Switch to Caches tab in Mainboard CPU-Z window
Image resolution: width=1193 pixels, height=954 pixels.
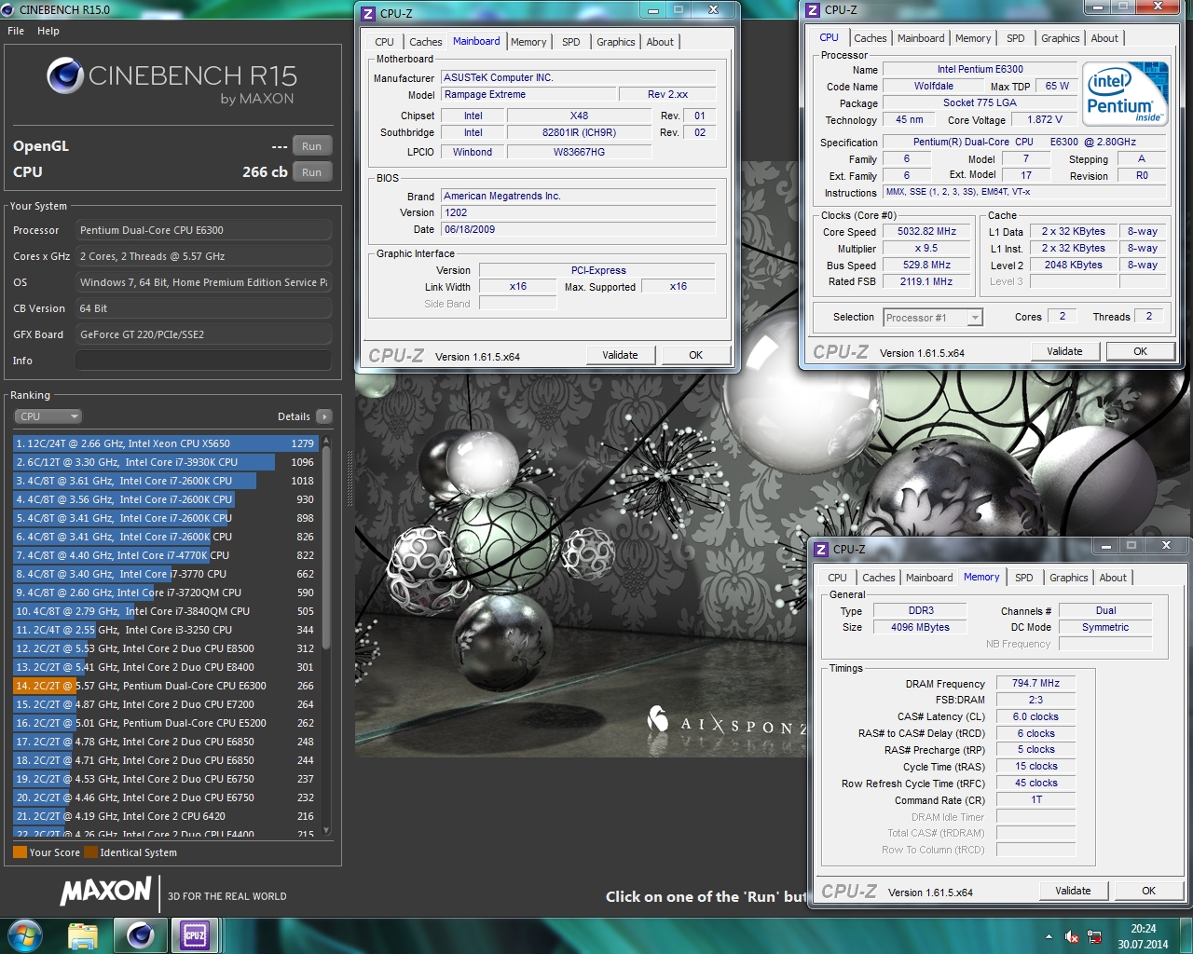(425, 42)
